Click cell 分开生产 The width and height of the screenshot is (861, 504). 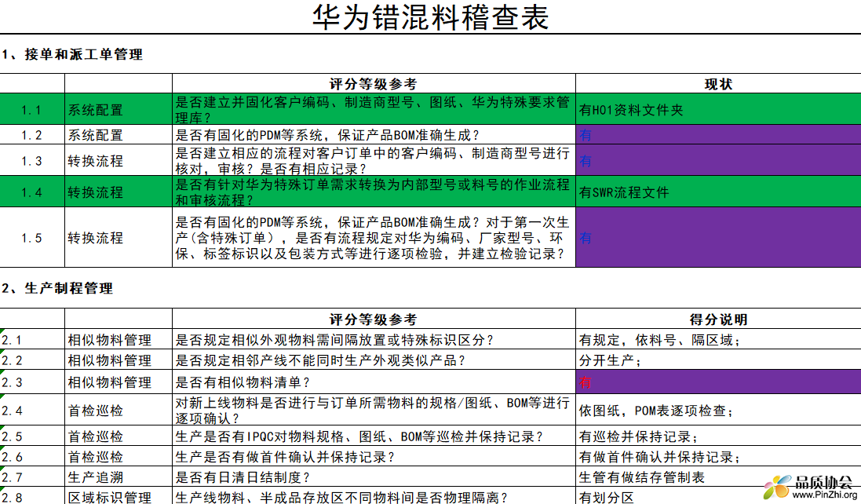point(718,360)
